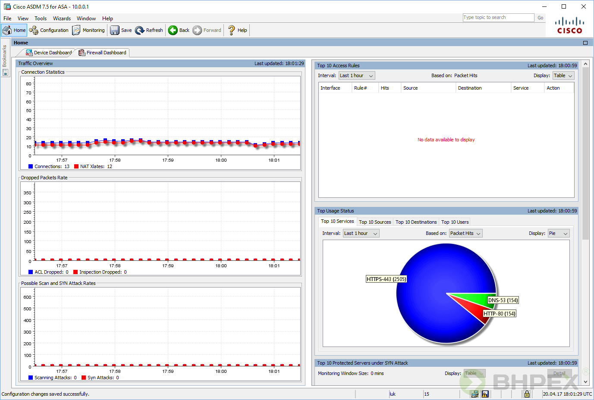This screenshot has height=400, width=594.
Task: Click blue ACL Dropped legend swatch
Action: (31, 272)
